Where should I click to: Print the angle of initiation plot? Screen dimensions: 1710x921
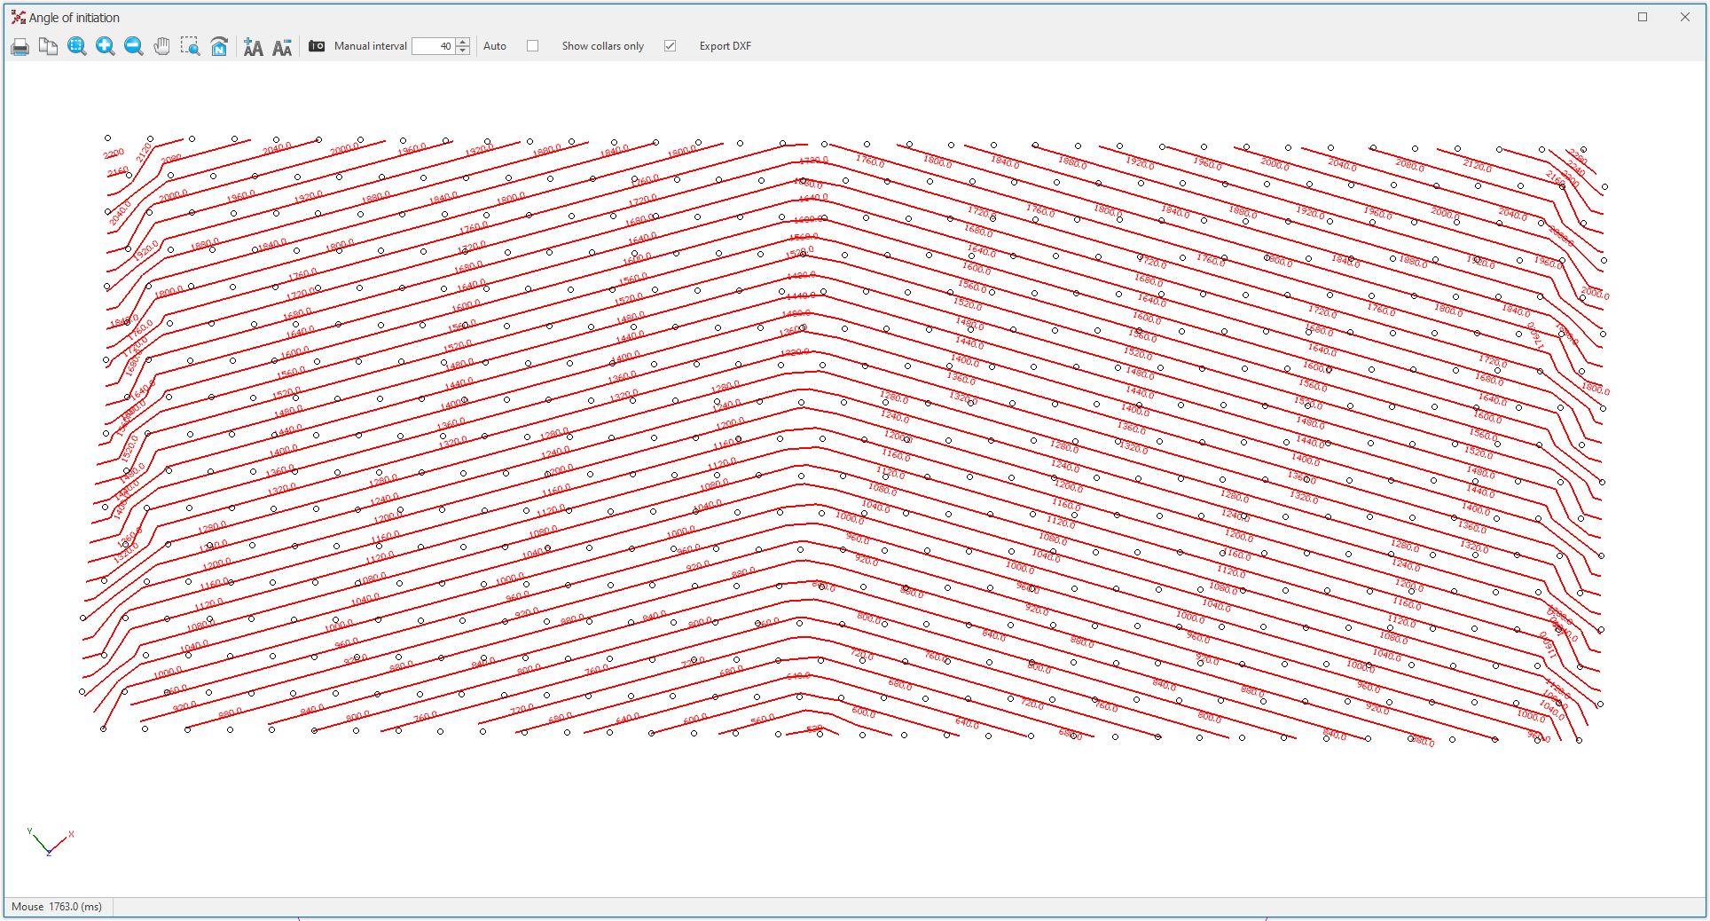point(20,46)
